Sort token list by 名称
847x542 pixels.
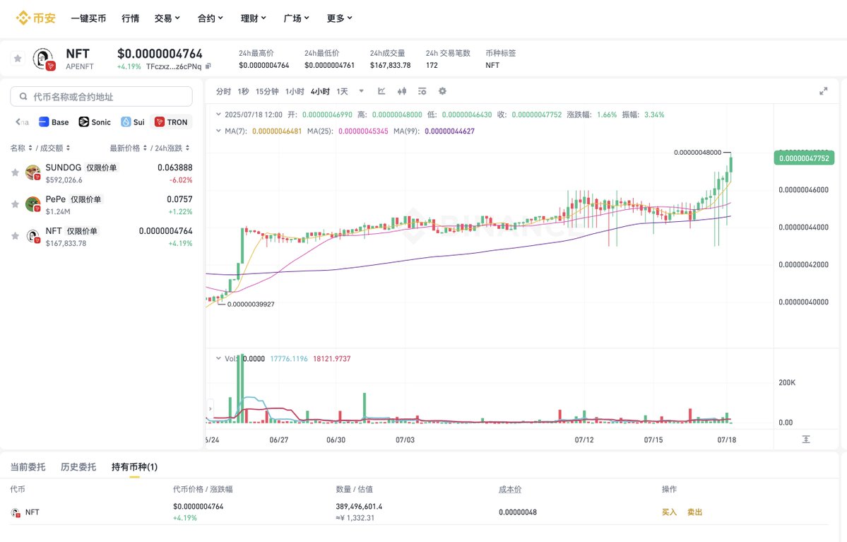coord(21,148)
